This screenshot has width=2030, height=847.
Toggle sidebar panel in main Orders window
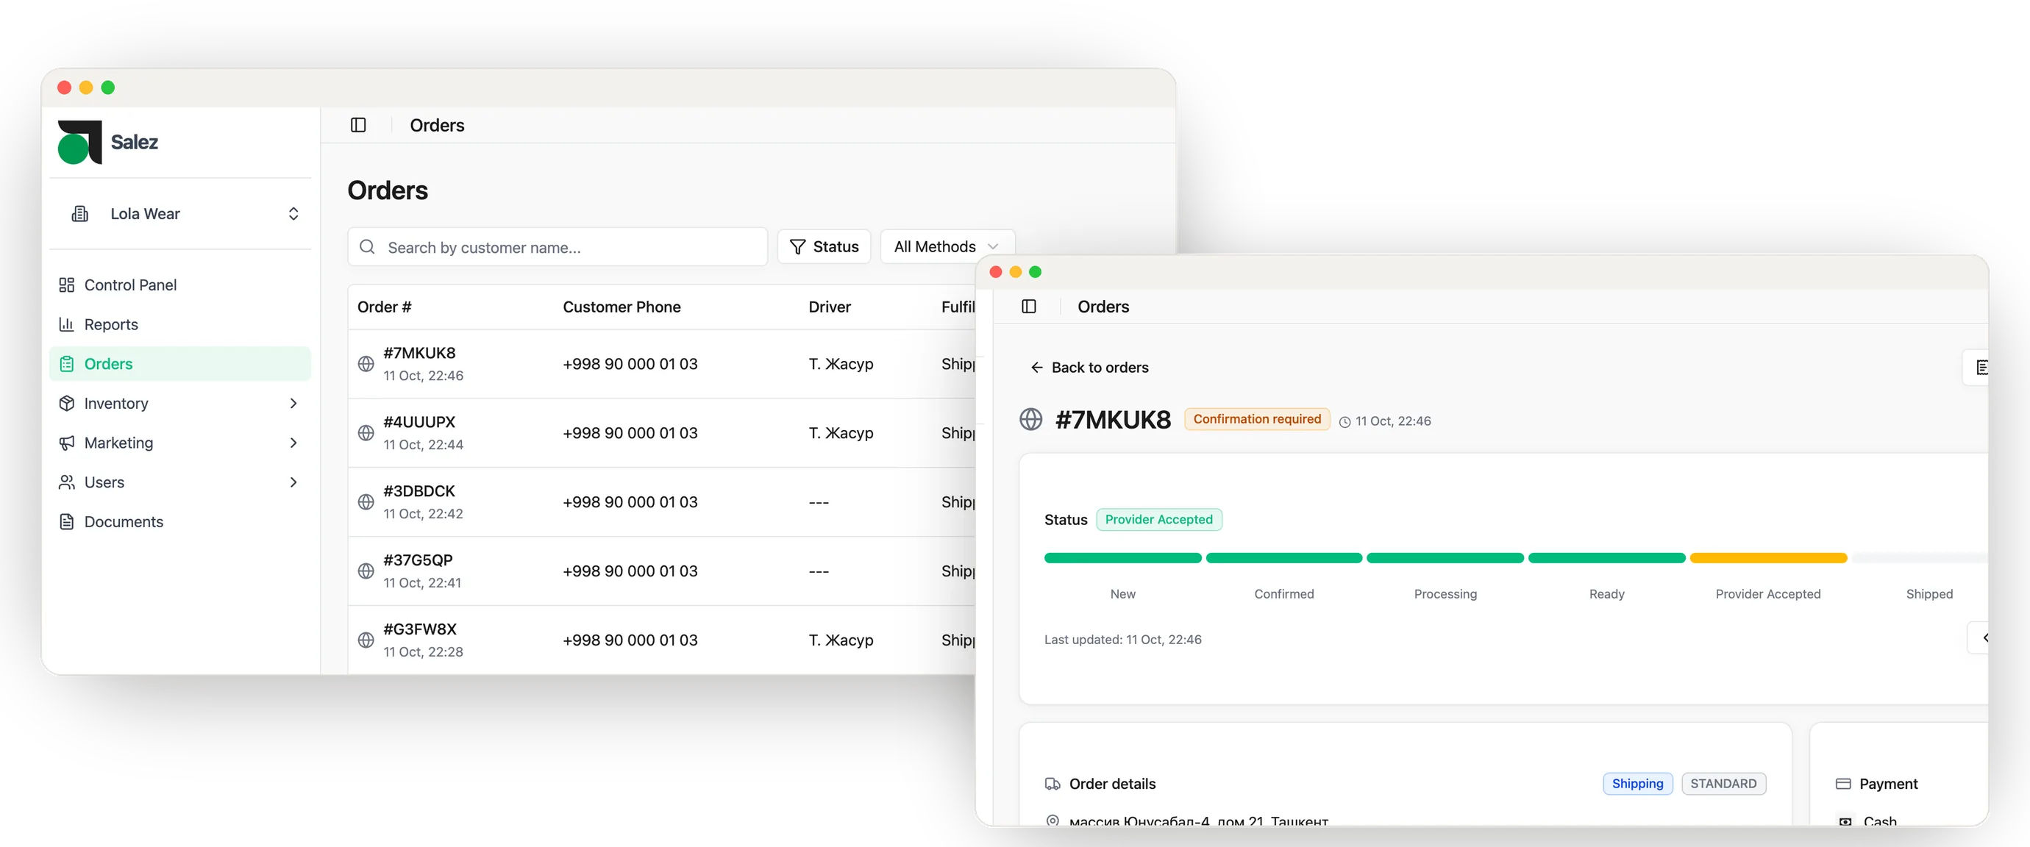pyautogui.click(x=357, y=125)
